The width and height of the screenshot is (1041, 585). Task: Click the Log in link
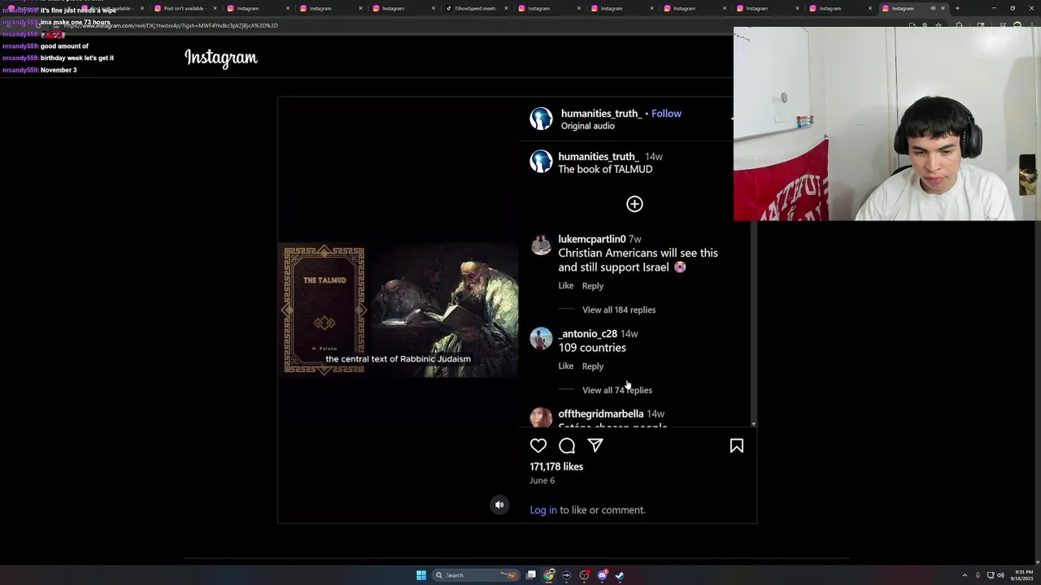pos(543,510)
